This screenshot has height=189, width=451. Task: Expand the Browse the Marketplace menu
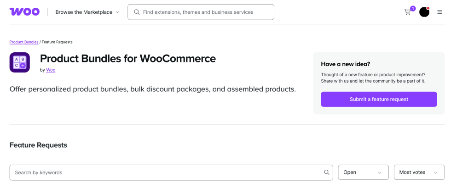[x=87, y=12]
